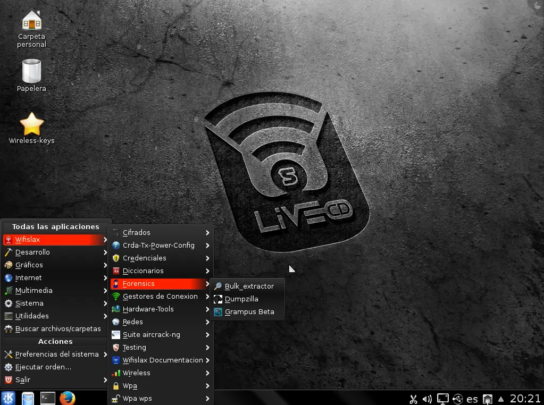544x405 pixels.
Task: Click the Forensics detective icon
Action: (116, 284)
